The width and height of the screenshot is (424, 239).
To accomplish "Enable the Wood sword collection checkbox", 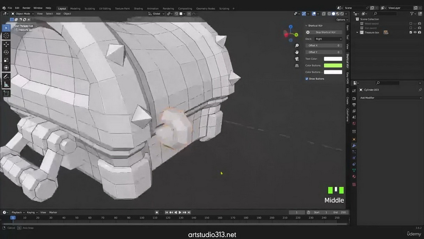I will pos(411,23).
